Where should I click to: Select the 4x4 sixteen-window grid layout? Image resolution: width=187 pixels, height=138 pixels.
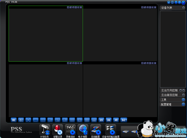[x=87, y=120]
